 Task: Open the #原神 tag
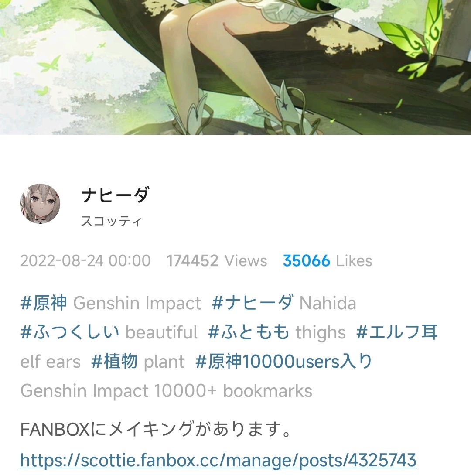[x=44, y=303]
